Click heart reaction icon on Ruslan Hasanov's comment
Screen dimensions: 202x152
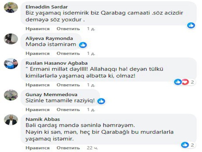tap(185, 82)
